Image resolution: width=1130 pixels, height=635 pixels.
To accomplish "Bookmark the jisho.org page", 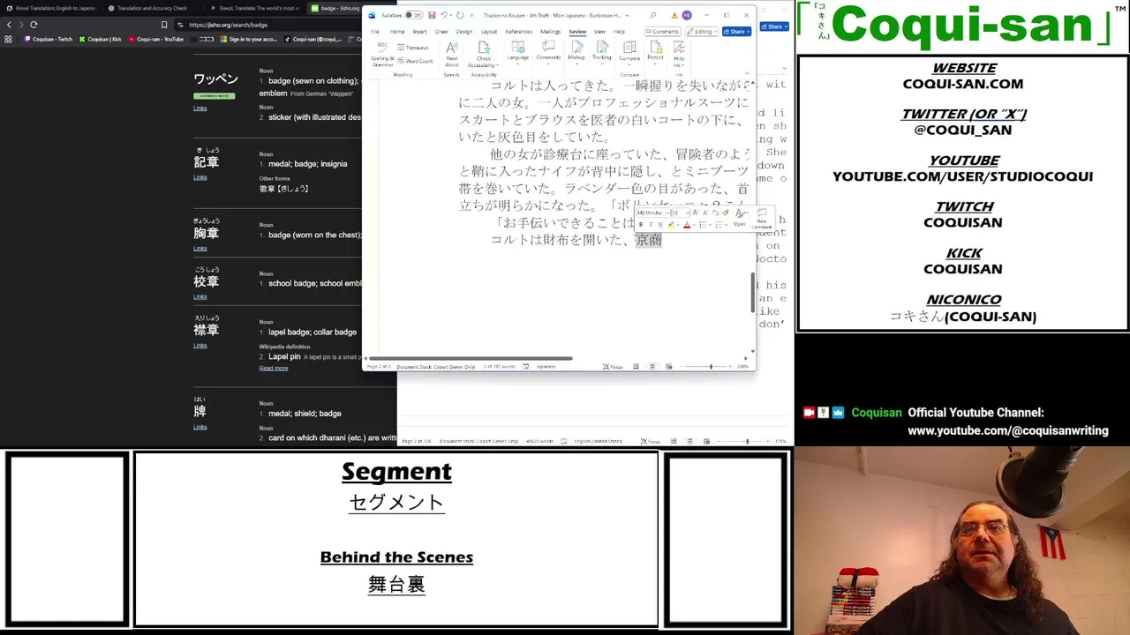I will click(x=164, y=25).
